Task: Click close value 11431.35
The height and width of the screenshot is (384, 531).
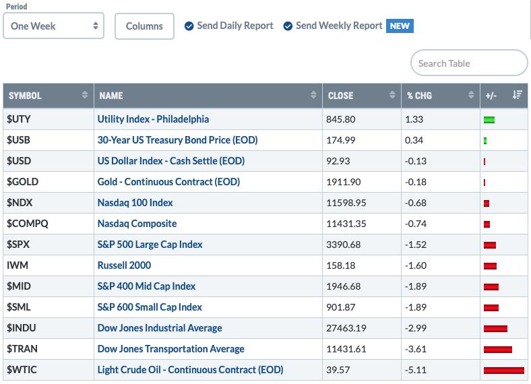Action: (x=346, y=224)
